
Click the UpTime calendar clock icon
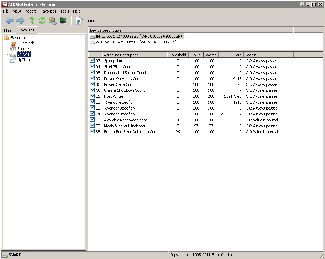(13, 60)
